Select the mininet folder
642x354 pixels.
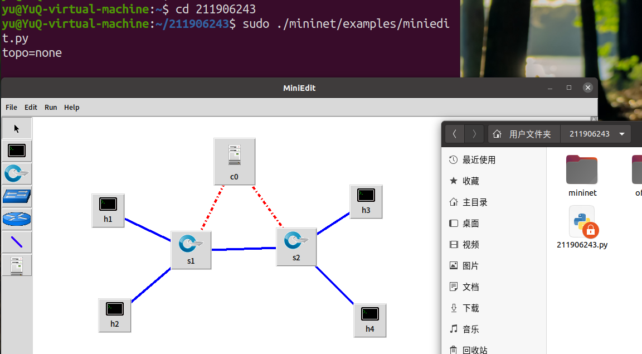pos(582,176)
